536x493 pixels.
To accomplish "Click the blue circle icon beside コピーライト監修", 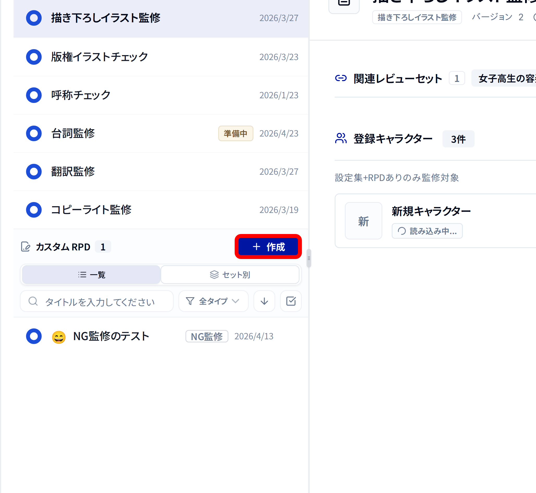I will point(34,210).
